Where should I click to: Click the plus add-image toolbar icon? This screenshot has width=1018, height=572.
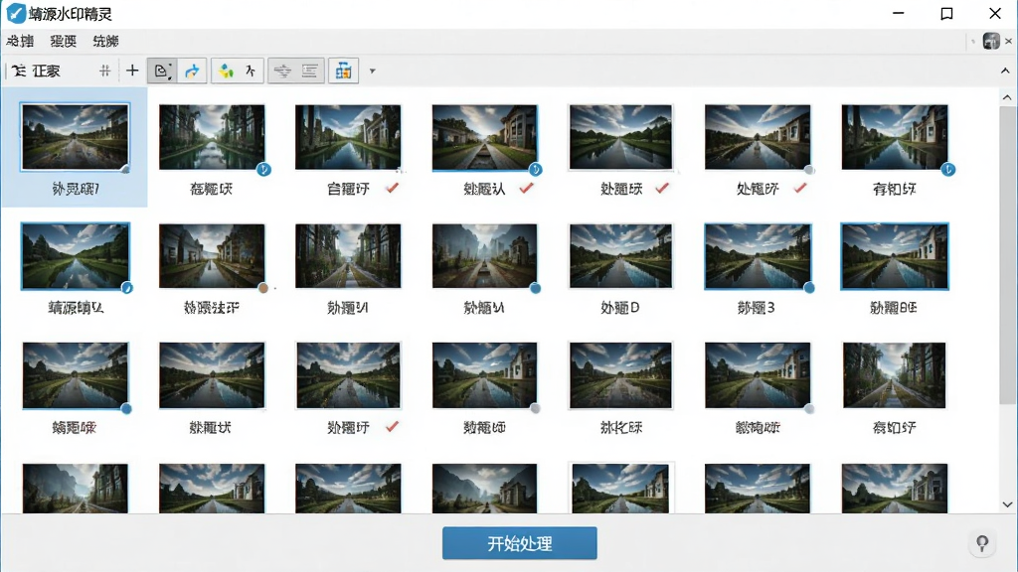(132, 71)
